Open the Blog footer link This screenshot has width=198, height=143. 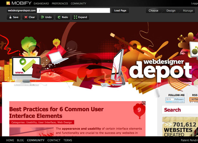click(x=21, y=140)
